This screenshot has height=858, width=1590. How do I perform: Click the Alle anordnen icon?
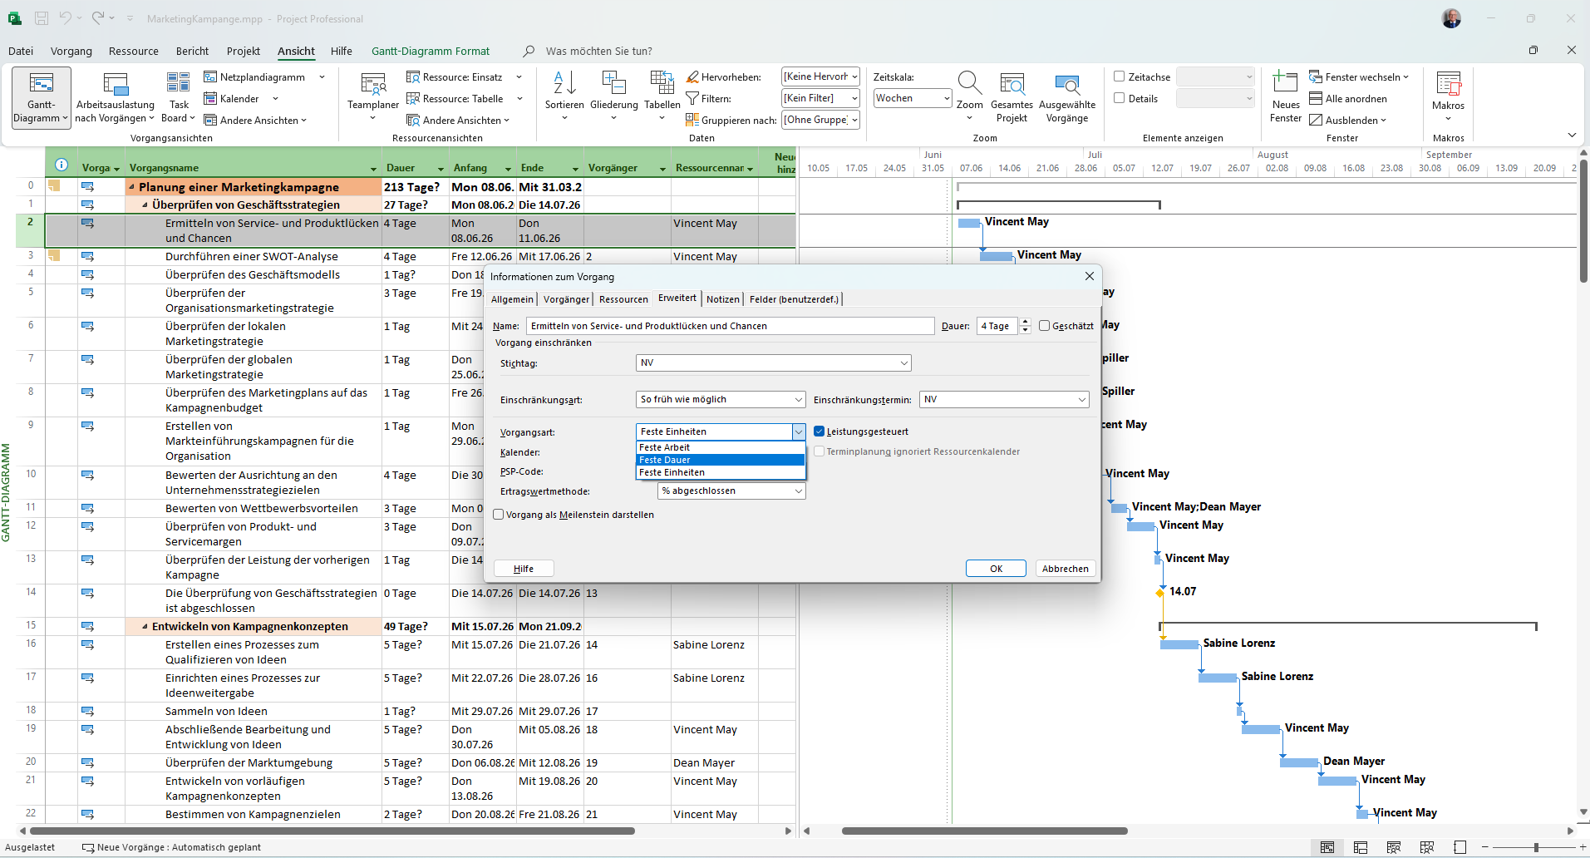tap(1316, 98)
